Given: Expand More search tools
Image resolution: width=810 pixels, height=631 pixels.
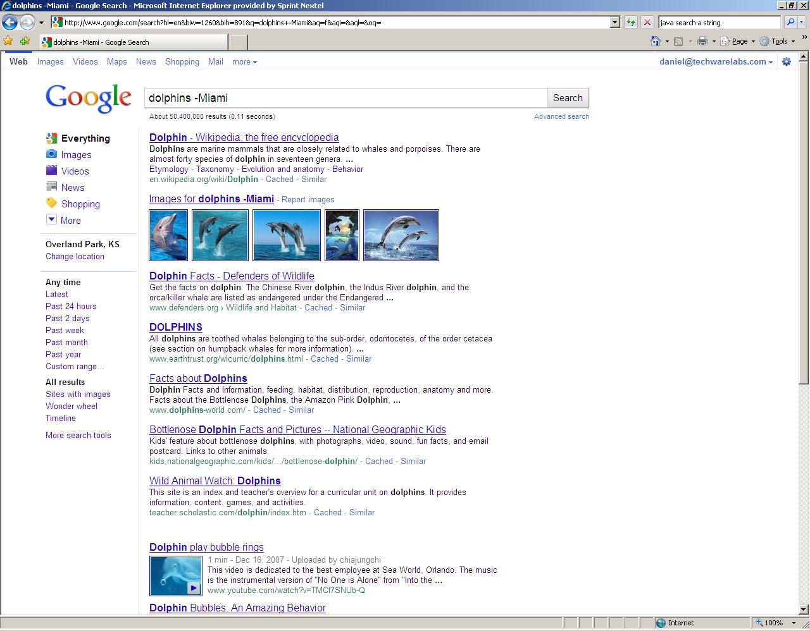Looking at the screenshot, I should pos(78,436).
